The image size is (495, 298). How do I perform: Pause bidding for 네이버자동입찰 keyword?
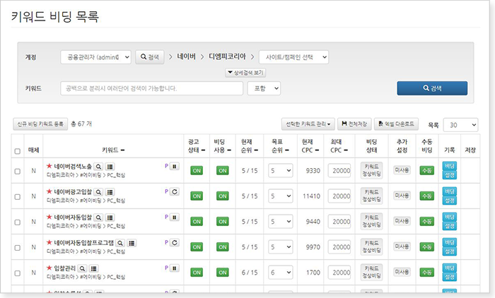click(175, 217)
